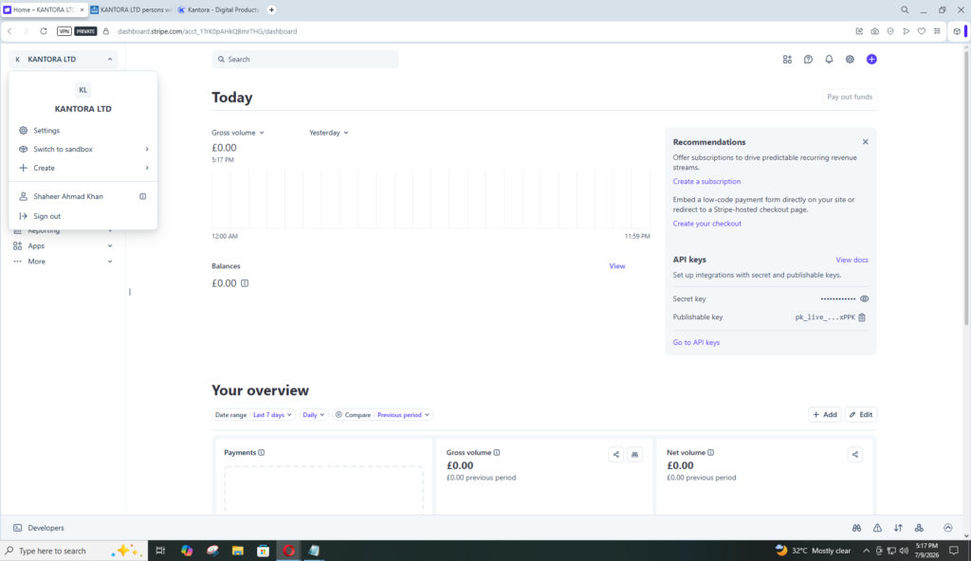Screen dimensions: 971x561
Task: Open the Create your checkout link
Action: point(707,224)
